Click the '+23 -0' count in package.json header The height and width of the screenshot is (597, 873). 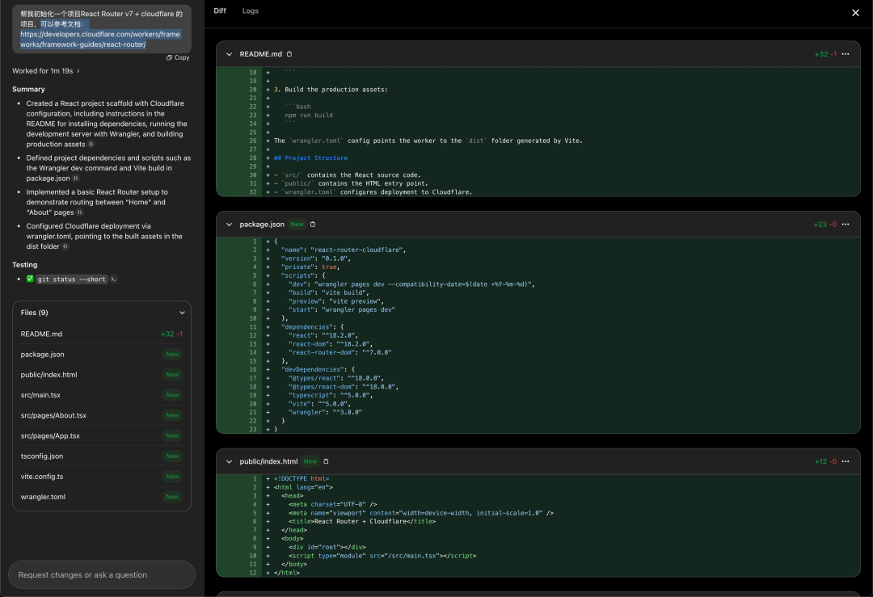[824, 225]
